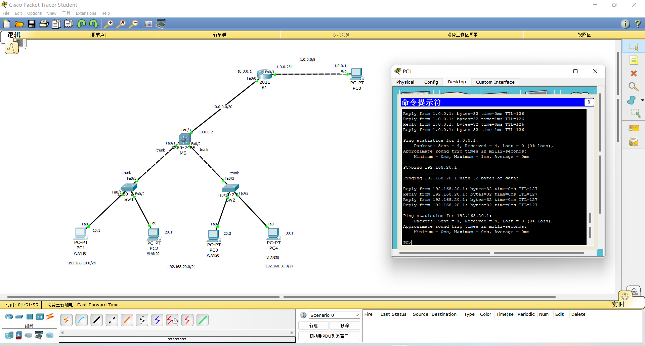Click the Copy toolbar icon
The height and width of the screenshot is (346, 645).
56,24
